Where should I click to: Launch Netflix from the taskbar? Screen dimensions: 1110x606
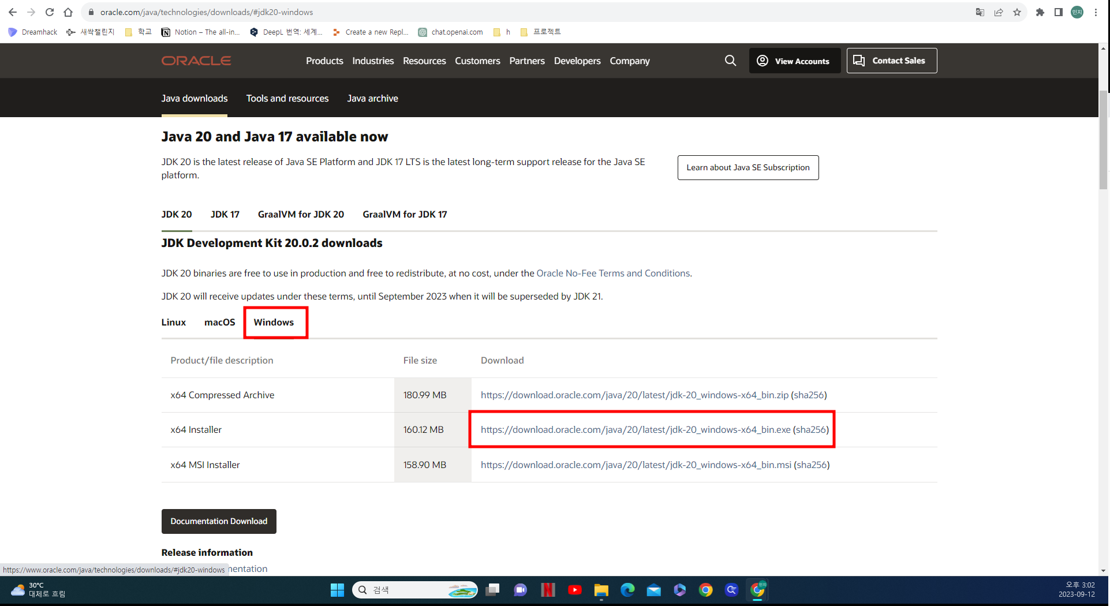[x=548, y=590]
